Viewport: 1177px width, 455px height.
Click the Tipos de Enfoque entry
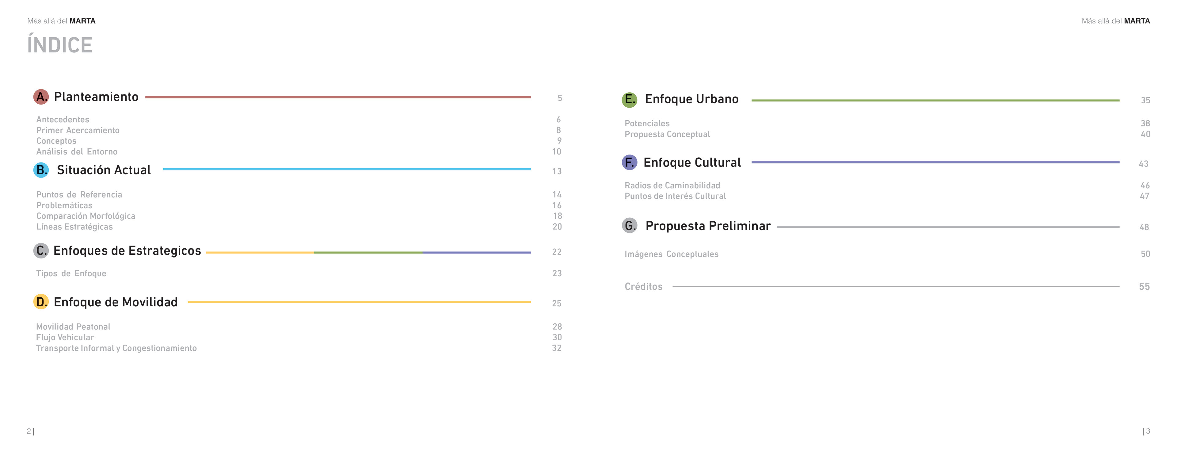pos(71,273)
